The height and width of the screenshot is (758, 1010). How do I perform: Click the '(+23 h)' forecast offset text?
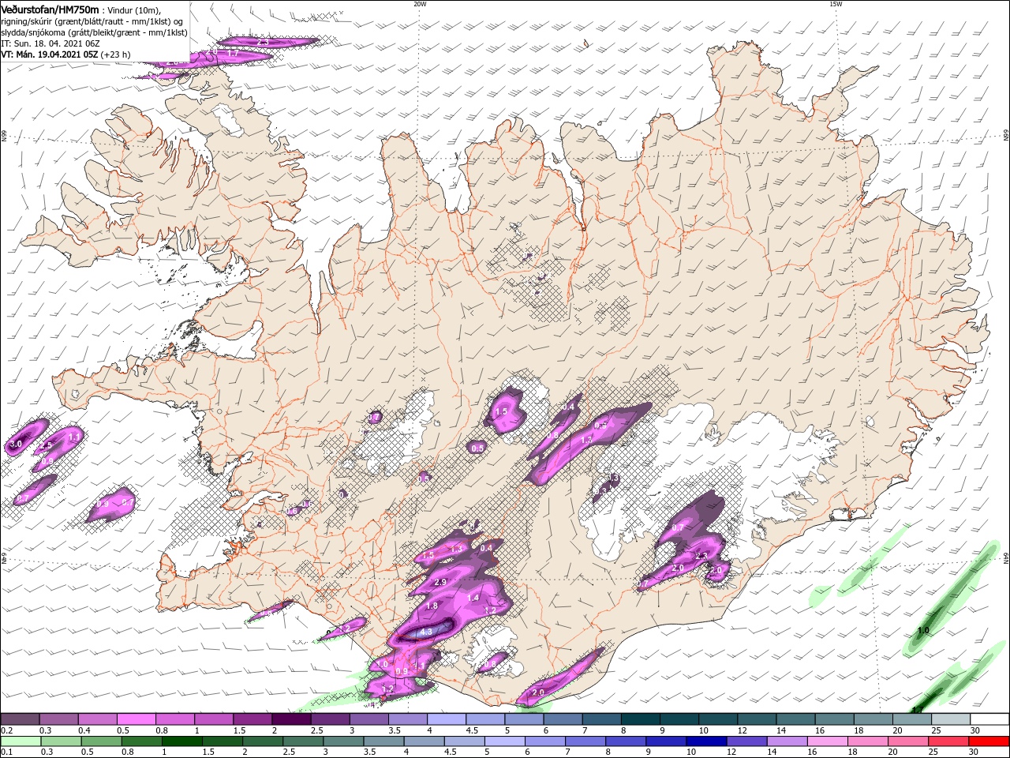tap(115, 54)
